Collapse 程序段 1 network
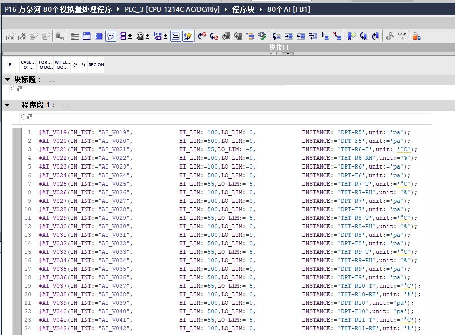 7,105
